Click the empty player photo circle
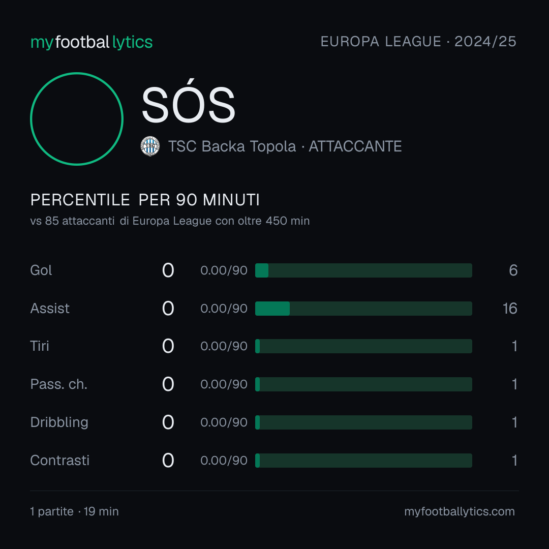 pyautogui.click(x=77, y=118)
